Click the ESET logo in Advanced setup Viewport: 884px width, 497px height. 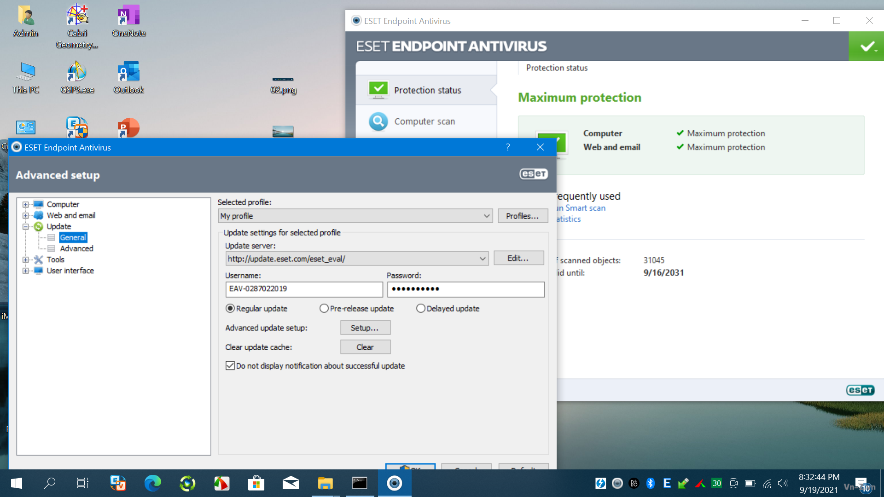point(534,174)
